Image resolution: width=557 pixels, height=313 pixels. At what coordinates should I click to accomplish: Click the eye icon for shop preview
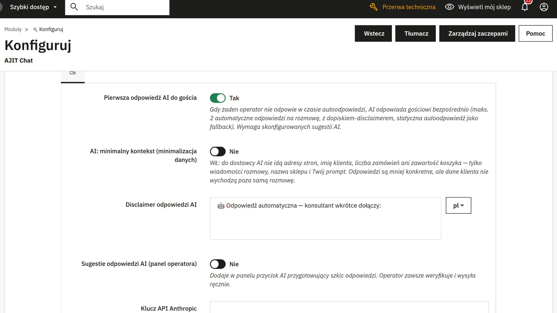(x=449, y=7)
